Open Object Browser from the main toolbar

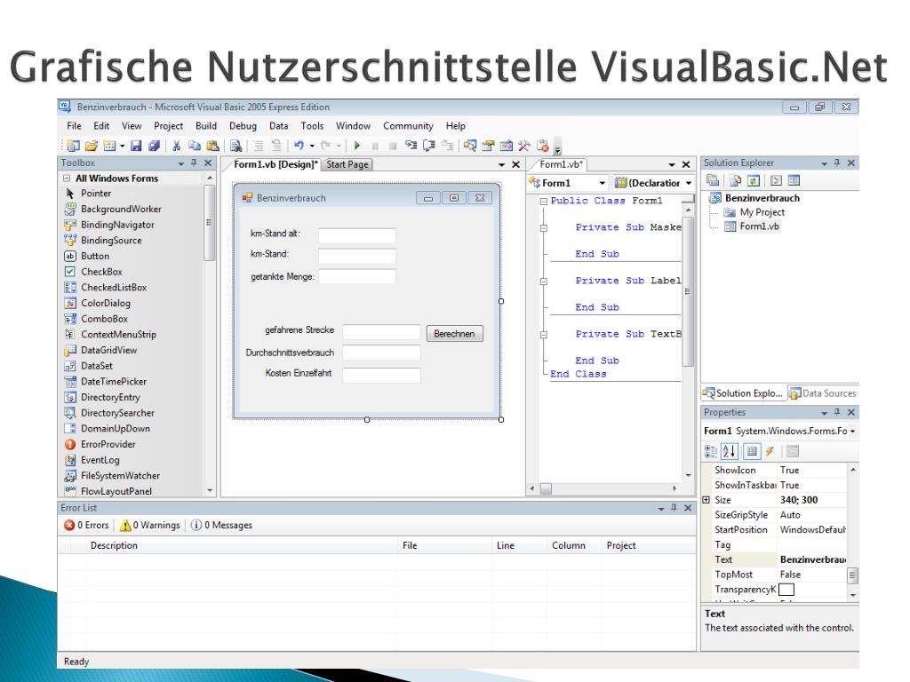click(506, 146)
